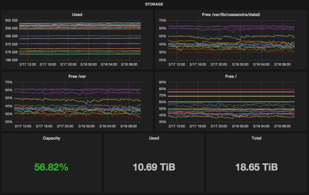Viewport: 309px width, 195px height.
Task: Click the 186 GiB axis label
Action: pyautogui.click(x=11, y=60)
